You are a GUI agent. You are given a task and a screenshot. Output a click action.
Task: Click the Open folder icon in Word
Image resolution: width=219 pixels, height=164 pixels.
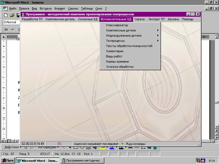(12, 15)
